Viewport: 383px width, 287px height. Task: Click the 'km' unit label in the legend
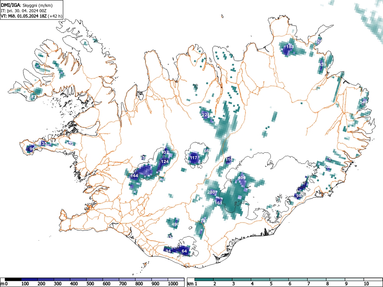point(190,284)
